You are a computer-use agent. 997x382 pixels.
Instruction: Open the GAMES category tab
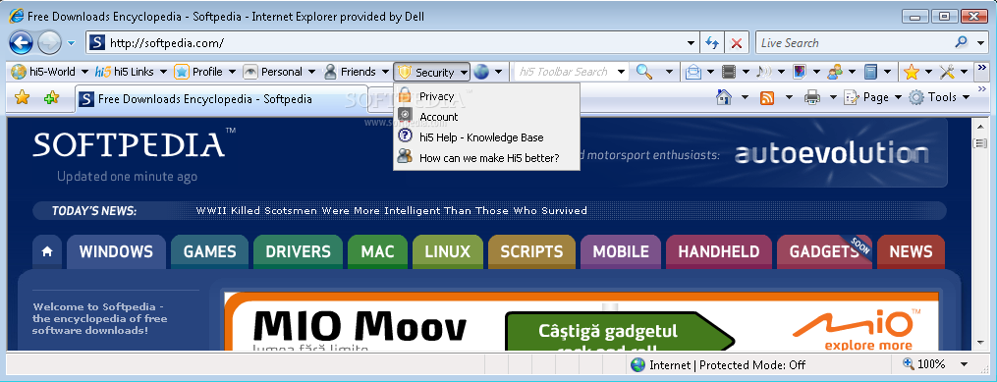point(210,251)
